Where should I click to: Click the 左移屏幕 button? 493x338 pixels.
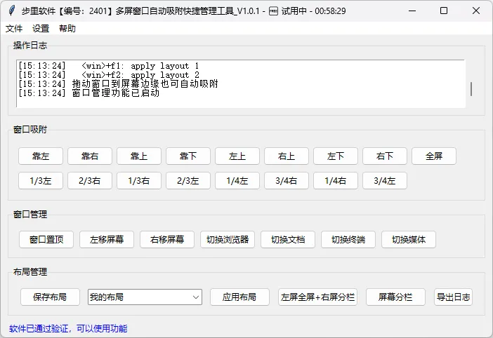point(107,239)
